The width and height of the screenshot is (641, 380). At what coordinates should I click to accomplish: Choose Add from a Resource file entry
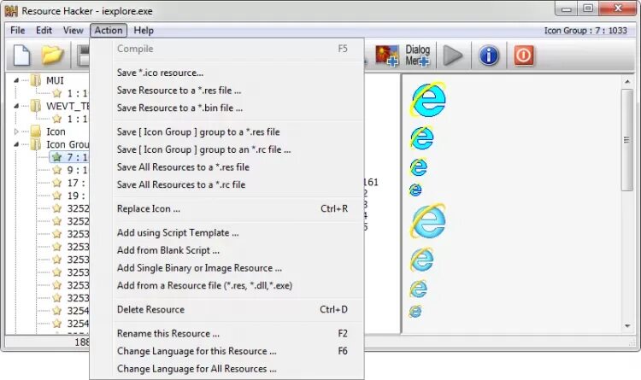click(x=226, y=285)
